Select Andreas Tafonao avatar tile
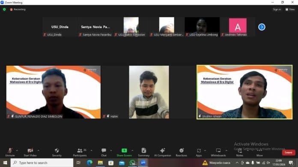Viewport: 298px width, 167px height. 238,27
